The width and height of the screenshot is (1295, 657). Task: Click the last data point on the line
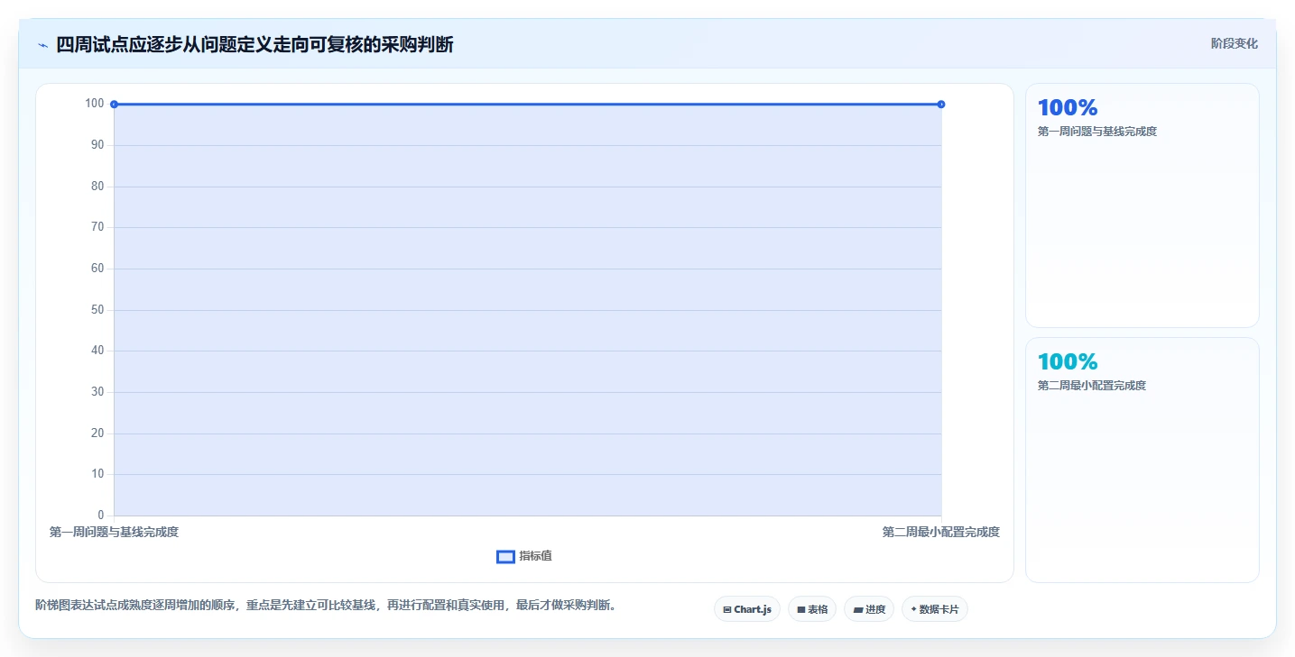click(x=941, y=105)
